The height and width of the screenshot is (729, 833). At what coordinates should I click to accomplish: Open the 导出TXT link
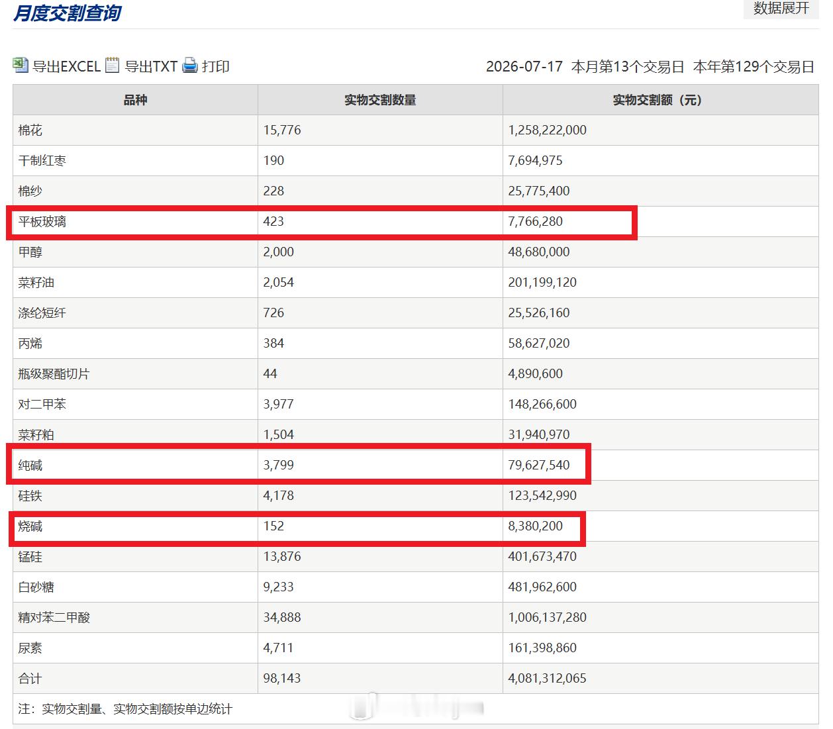pyautogui.click(x=151, y=66)
